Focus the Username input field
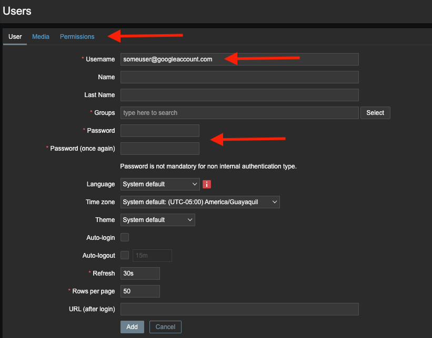Screen dimensions: 432x338 tap(239, 59)
